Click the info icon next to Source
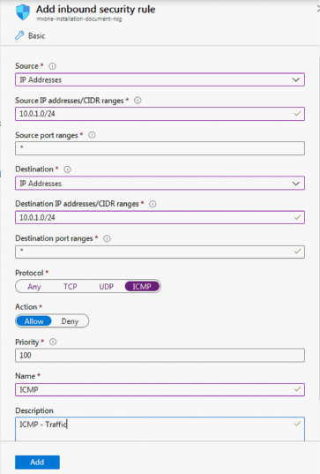This screenshot has height=474, width=320. pos(53,66)
